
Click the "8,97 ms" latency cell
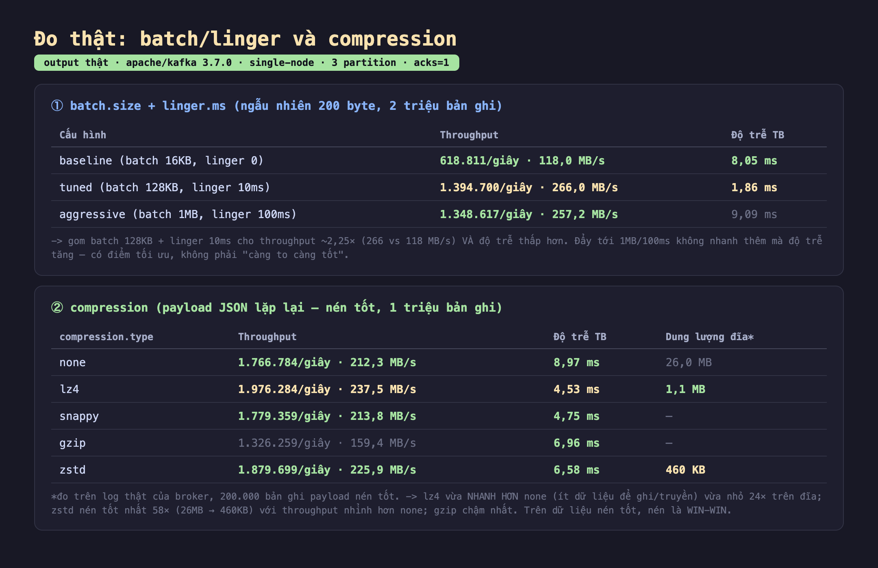[576, 363]
